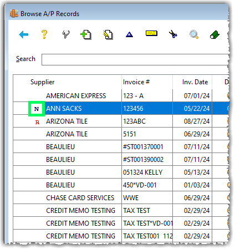Viewport: 235px width, 249px height.
Task: Click invoice number 123 - A
Action: tap(133, 96)
